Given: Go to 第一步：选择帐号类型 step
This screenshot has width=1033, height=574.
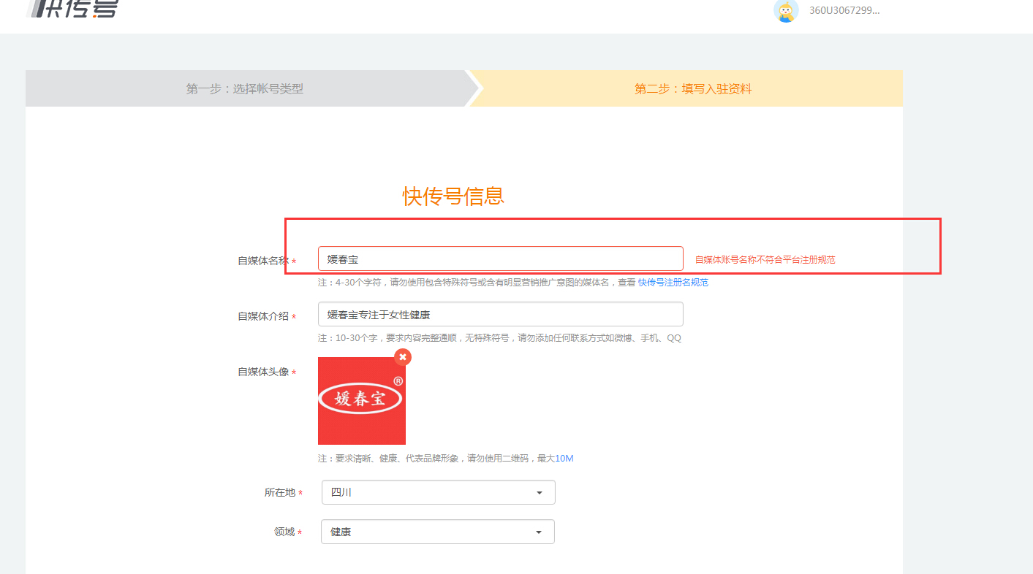Looking at the screenshot, I should [245, 89].
